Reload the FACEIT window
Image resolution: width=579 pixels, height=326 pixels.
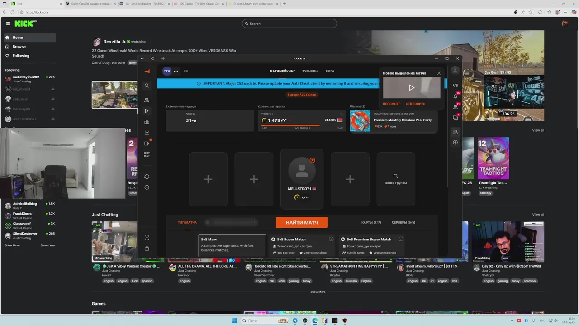pos(152,58)
